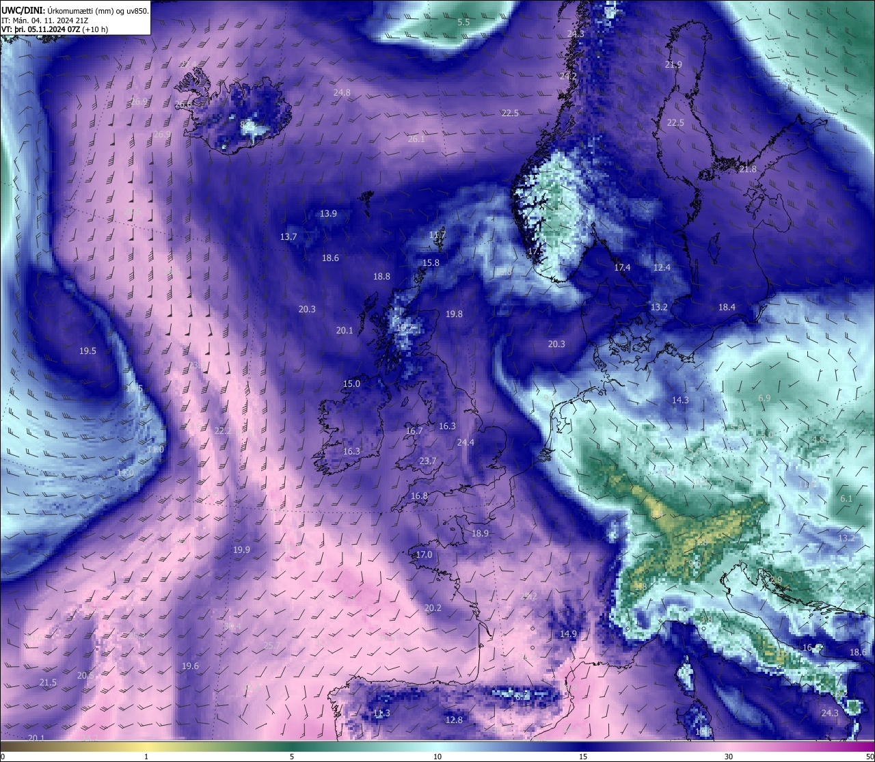
Task: Select the 19.6 map value
Action: [x=190, y=666]
